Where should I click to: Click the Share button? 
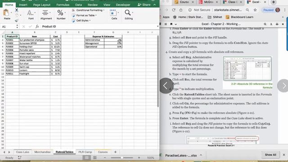pyautogui.click(x=144, y=5)
